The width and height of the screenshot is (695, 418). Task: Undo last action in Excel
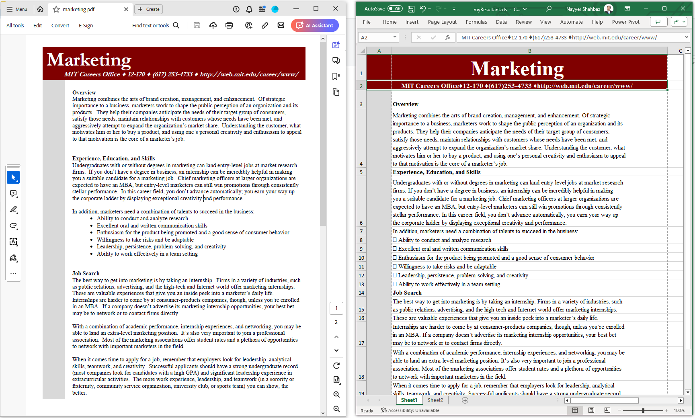click(422, 9)
